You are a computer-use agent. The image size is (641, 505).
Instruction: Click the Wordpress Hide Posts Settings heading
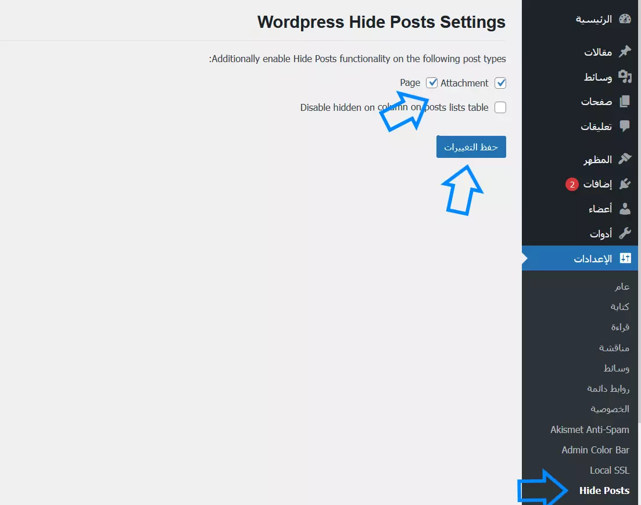pyautogui.click(x=381, y=22)
